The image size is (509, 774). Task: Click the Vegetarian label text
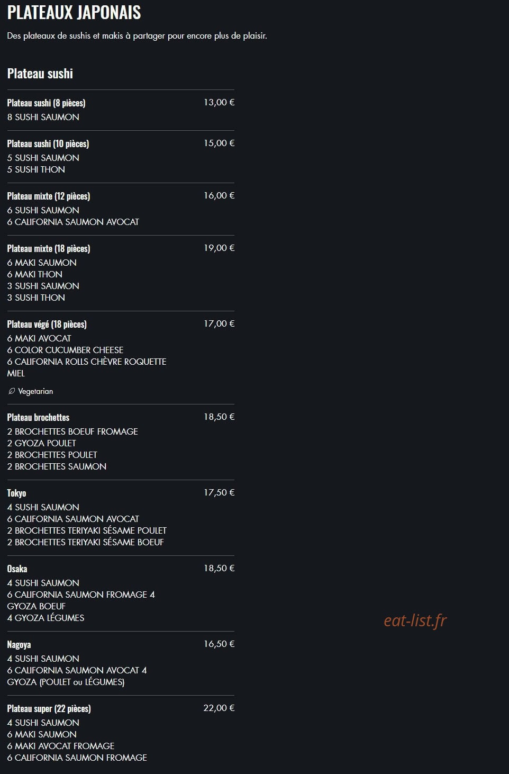click(35, 391)
